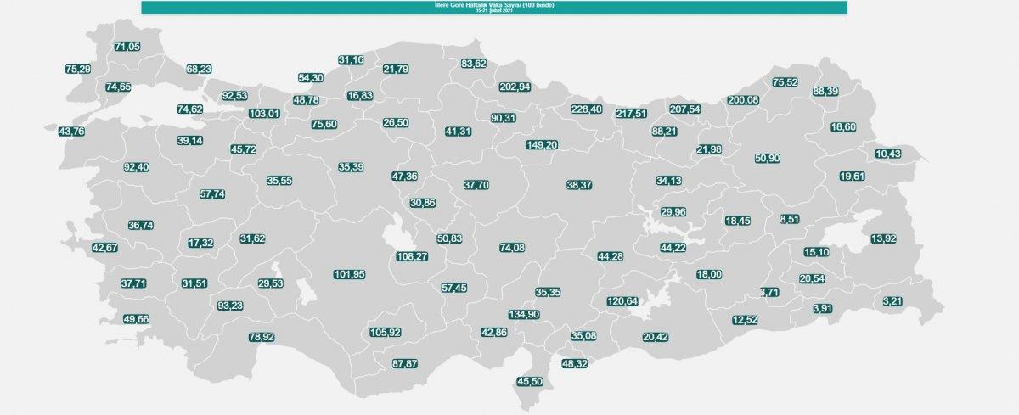Select the 88,39 label

point(825,91)
